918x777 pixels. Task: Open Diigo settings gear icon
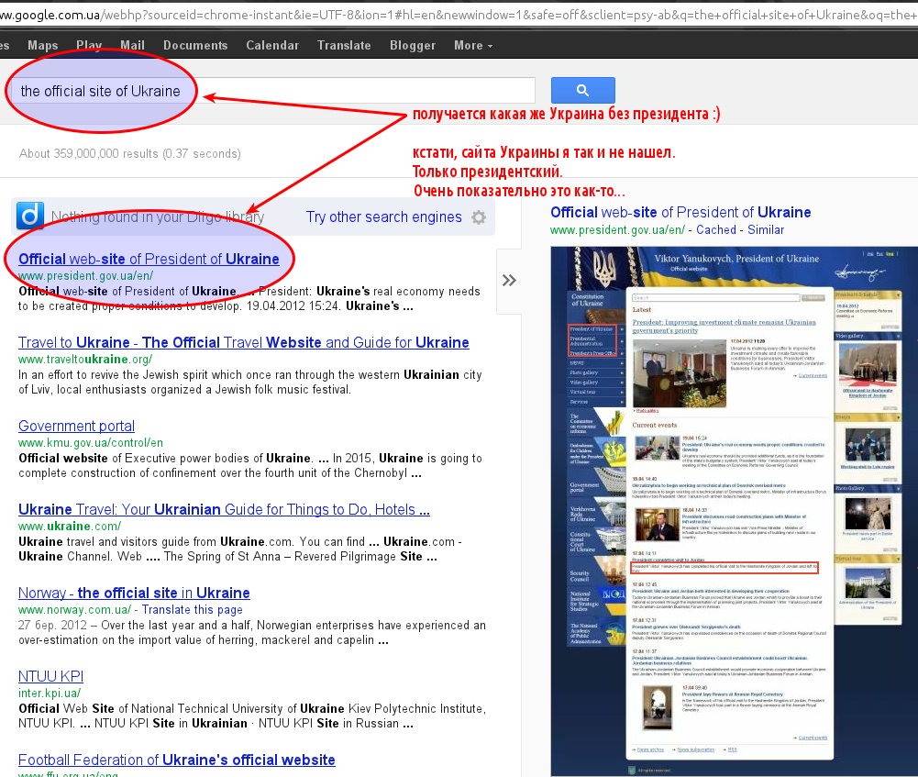point(479,217)
